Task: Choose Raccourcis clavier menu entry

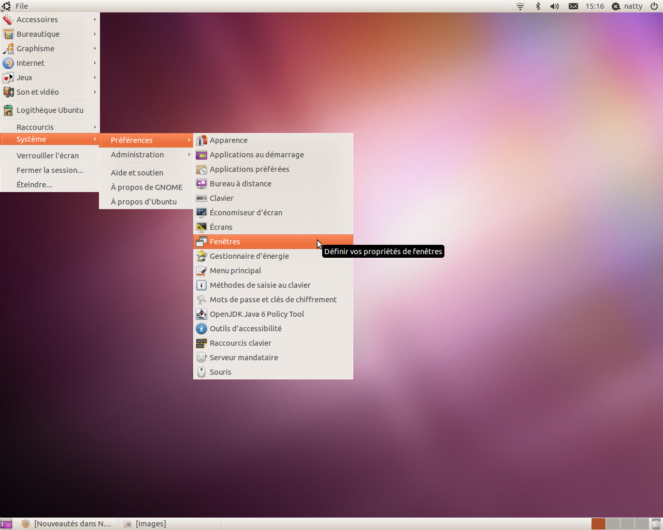Action: click(240, 343)
